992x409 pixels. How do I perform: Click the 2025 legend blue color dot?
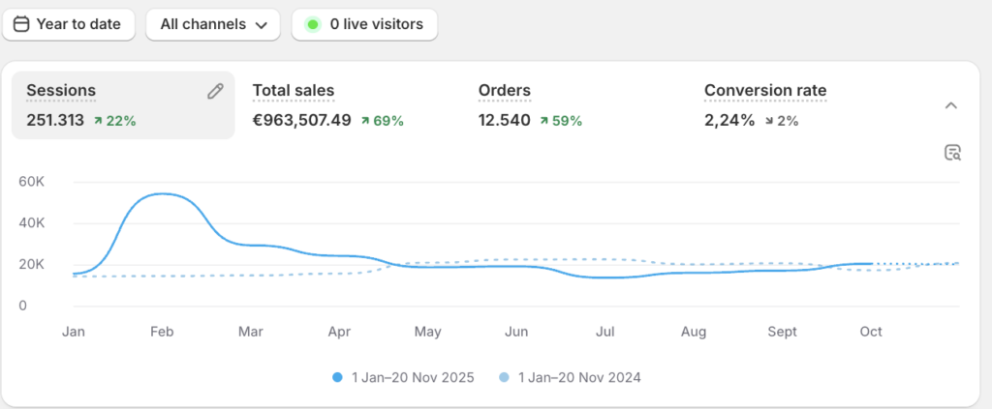point(337,377)
